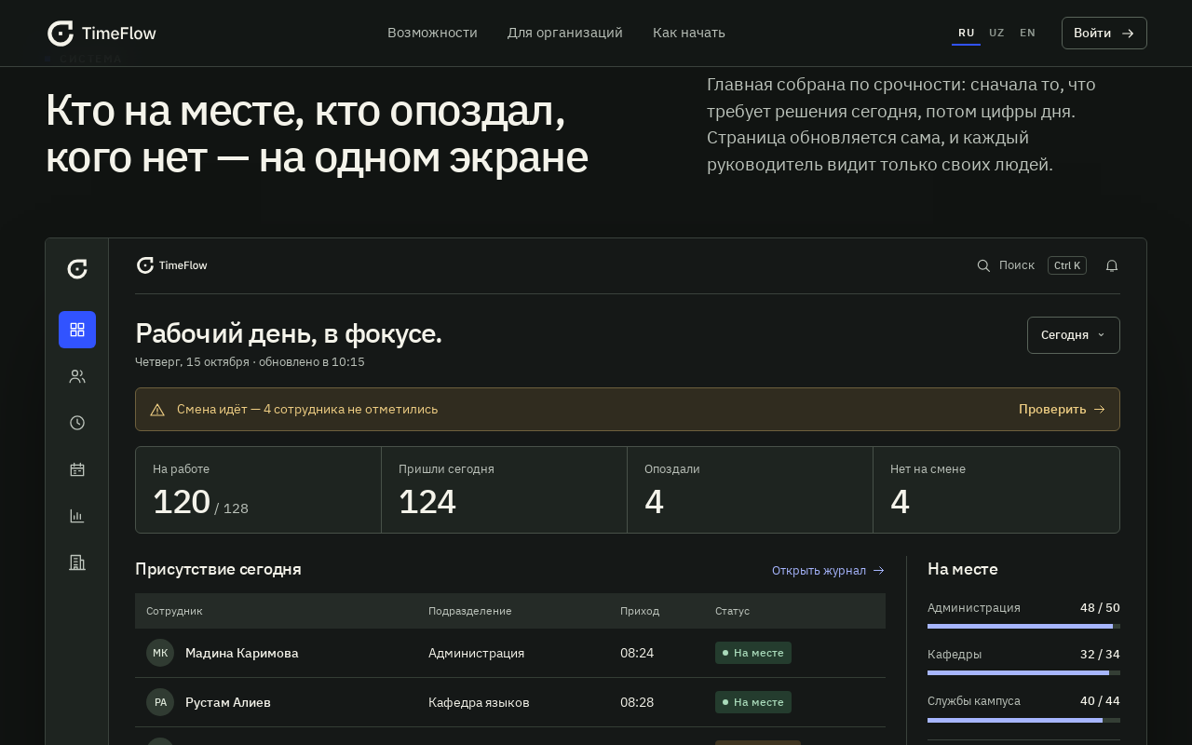
Task: Click the Администрация progress bar
Action: pyautogui.click(x=1023, y=626)
